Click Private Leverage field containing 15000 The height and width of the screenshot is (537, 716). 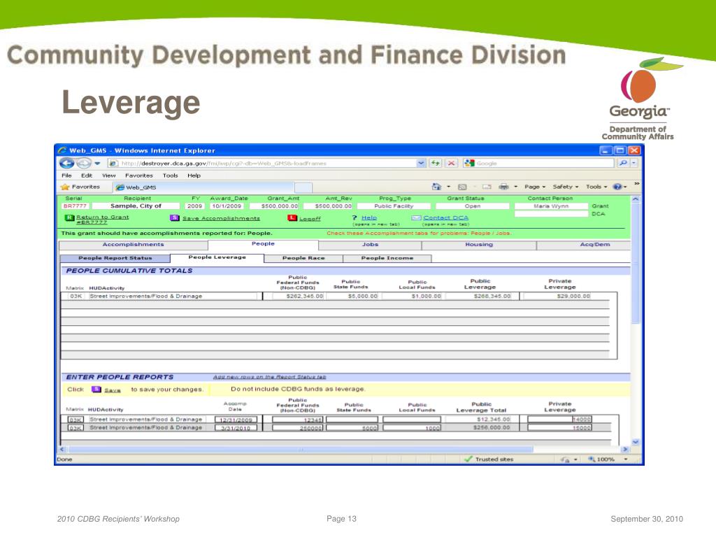[560, 428]
